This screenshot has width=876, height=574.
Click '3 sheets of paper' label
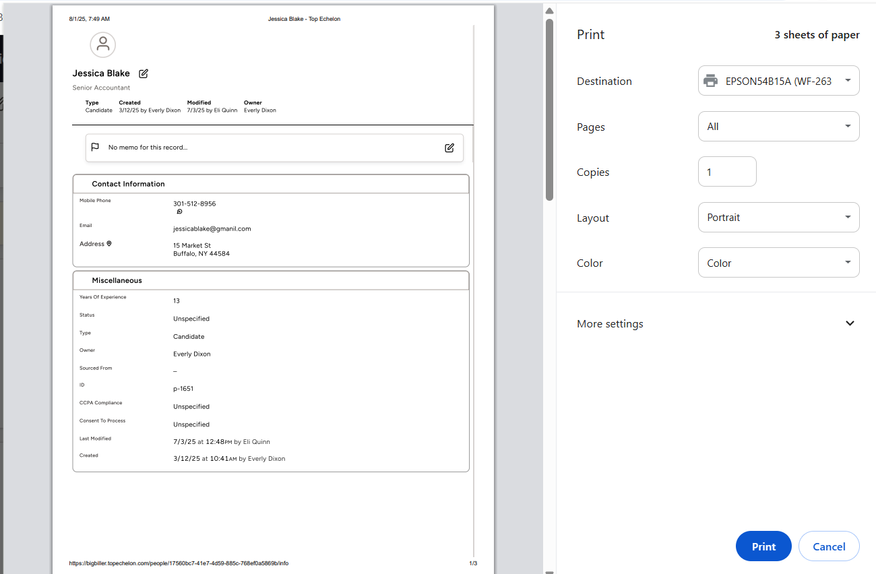817,35
